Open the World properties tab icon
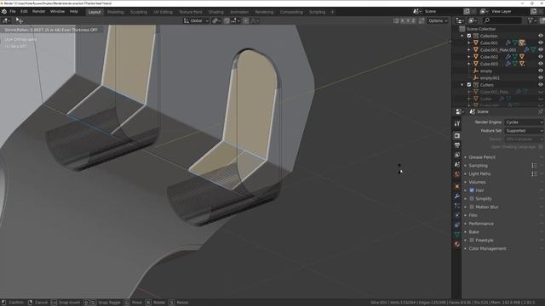This screenshot has width=545, height=306. tap(457, 174)
